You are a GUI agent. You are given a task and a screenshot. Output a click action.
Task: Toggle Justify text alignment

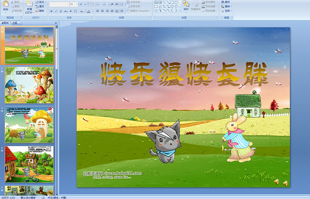point(112,11)
